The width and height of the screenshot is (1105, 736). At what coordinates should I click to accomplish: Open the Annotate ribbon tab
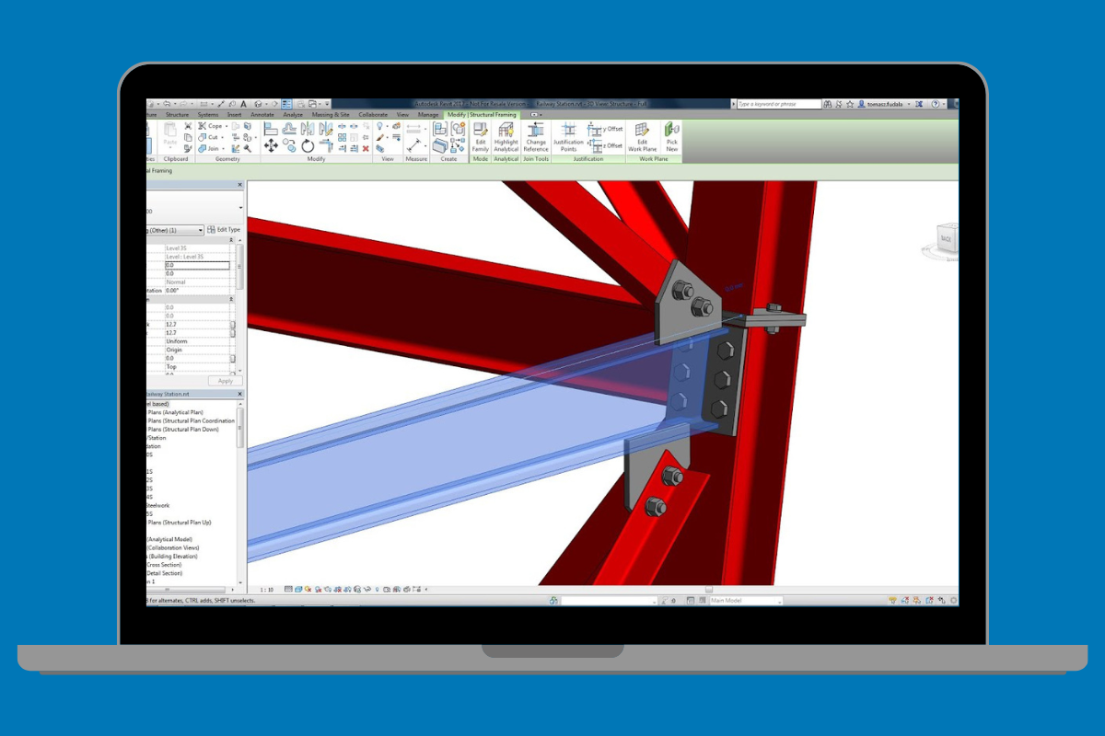point(262,114)
